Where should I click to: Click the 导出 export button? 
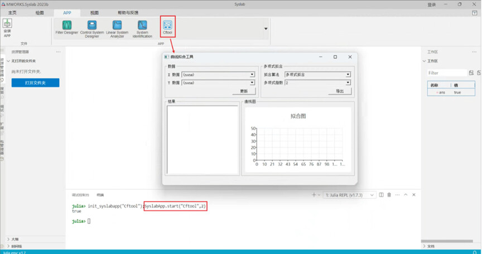click(340, 91)
